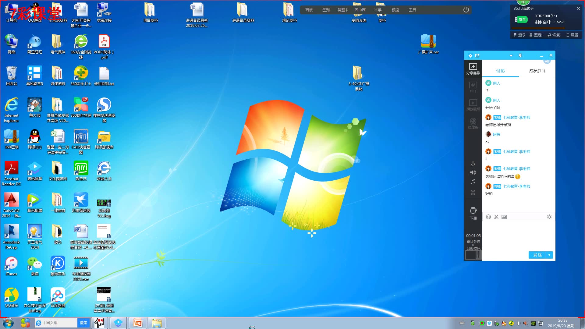Click the scissors screenshot icon in chat
This screenshot has height=329, width=585.
(496, 217)
